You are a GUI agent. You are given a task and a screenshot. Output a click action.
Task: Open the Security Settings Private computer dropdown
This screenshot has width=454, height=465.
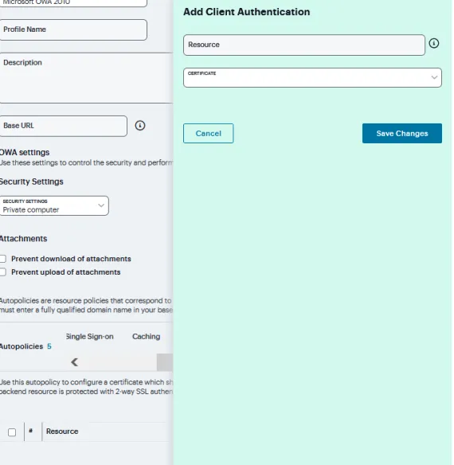point(54,205)
